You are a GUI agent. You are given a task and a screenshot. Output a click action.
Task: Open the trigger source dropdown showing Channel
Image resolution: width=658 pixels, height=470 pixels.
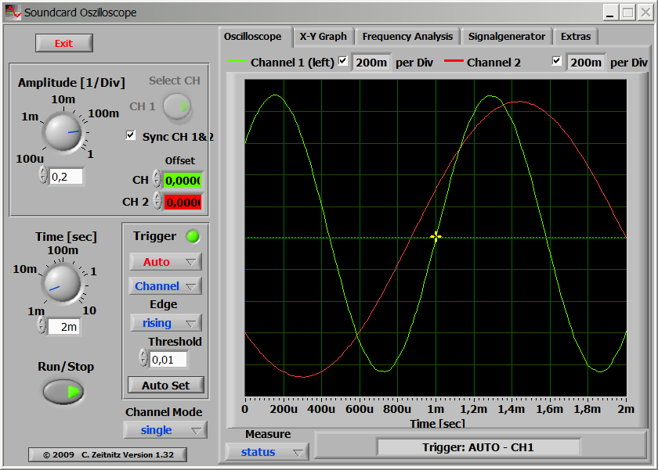click(165, 286)
